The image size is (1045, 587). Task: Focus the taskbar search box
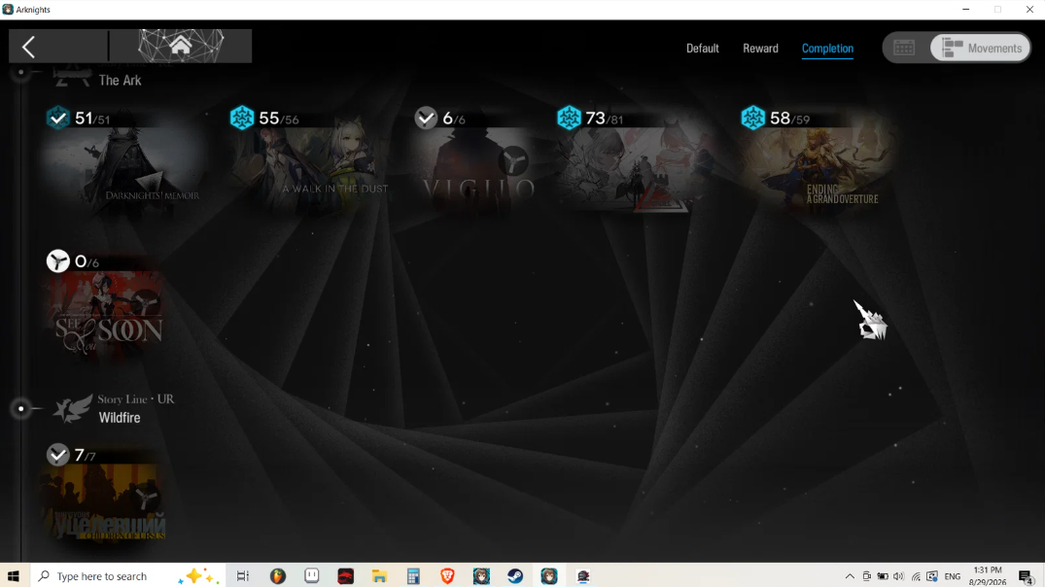pos(126,576)
